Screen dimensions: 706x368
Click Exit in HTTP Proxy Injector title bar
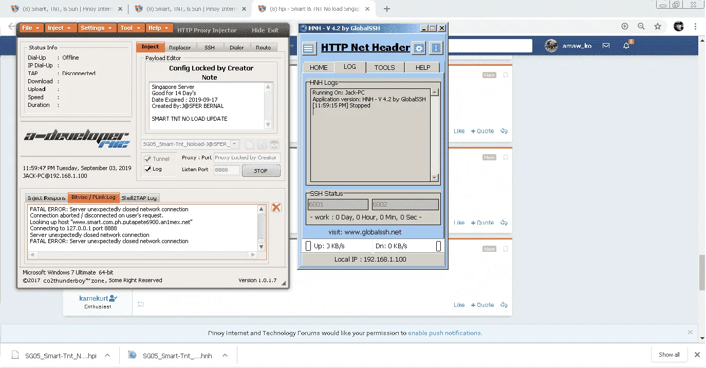coord(273,30)
